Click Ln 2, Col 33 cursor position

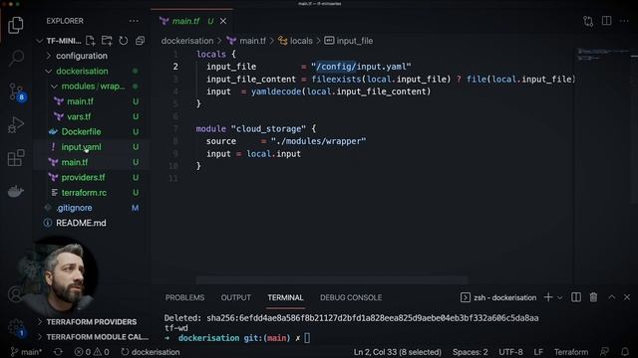point(397,352)
